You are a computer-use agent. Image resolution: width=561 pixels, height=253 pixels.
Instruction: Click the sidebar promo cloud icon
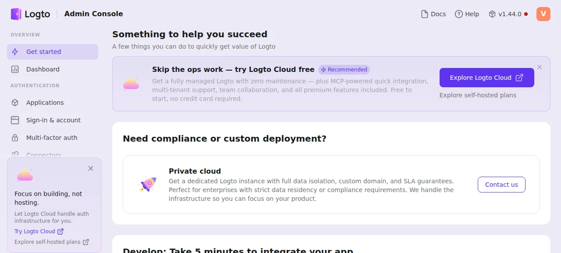click(x=25, y=175)
